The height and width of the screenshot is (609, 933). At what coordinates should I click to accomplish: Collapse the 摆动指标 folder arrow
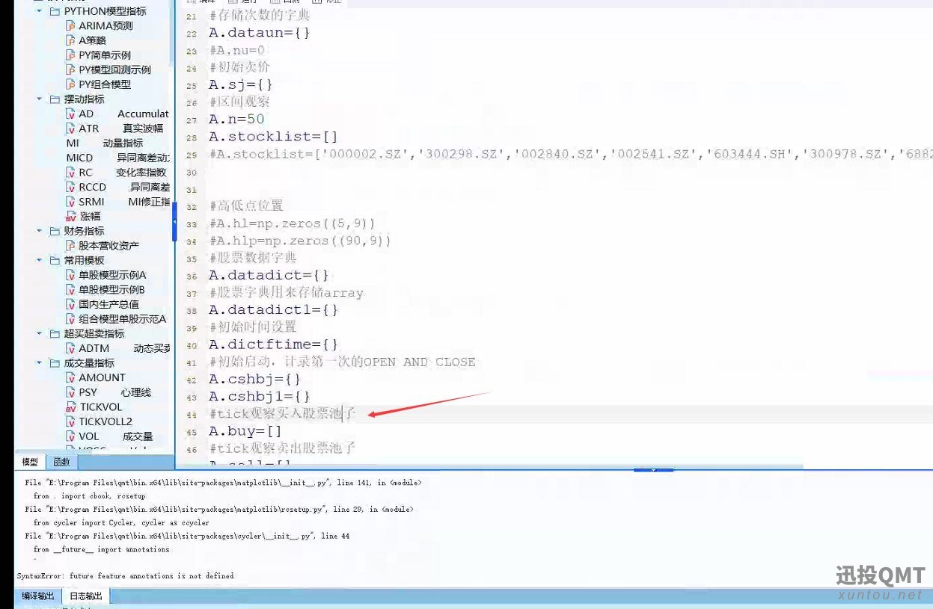tap(40, 99)
